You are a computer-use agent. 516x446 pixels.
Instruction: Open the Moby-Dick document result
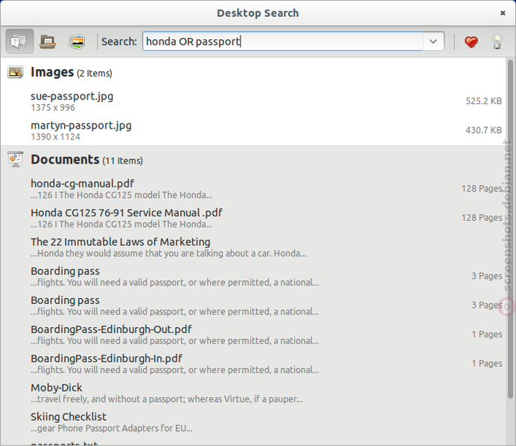click(253, 393)
